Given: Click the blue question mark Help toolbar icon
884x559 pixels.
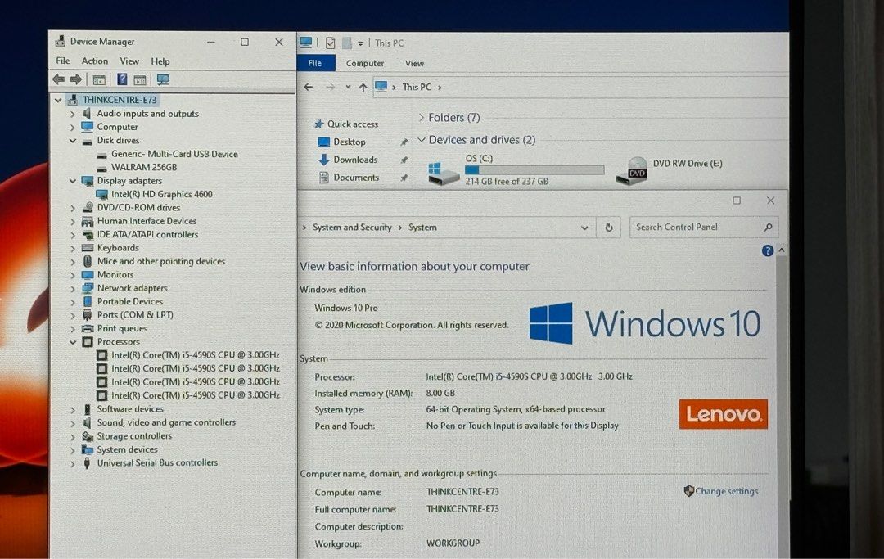Looking at the screenshot, I should pyautogui.click(x=122, y=79).
